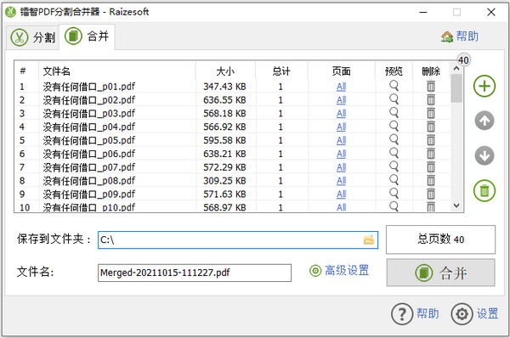Delete 没有任何借口_p09.pdf row via trash icon
This screenshot has width=510, height=338.
pyautogui.click(x=431, y=194)
